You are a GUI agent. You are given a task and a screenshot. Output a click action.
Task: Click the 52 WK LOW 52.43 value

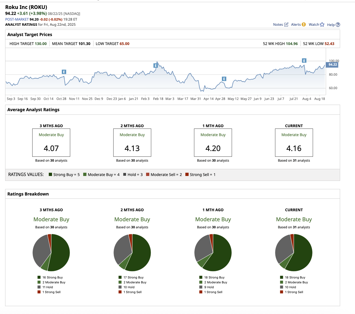click(x=330, y=44)
